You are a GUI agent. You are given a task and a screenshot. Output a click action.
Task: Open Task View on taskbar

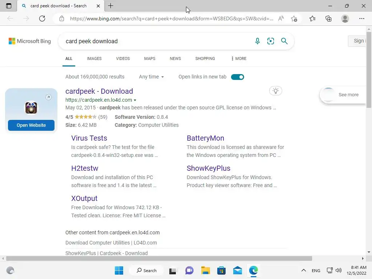[x=173, y=270]
